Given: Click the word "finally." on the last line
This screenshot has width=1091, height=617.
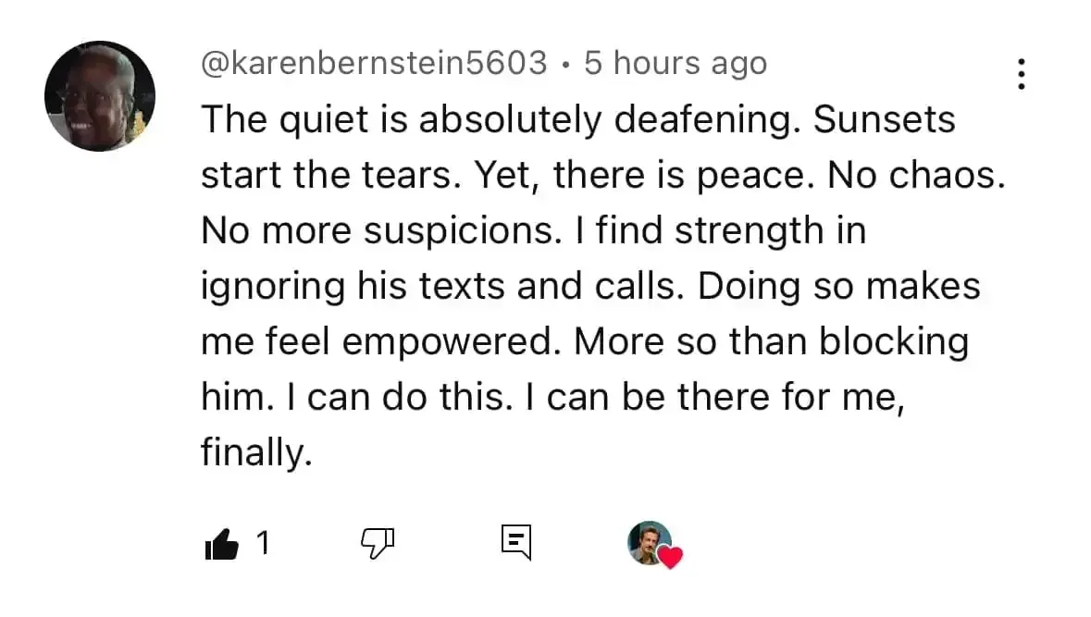Looking at the screenshot, I should (x=254, y=453).
